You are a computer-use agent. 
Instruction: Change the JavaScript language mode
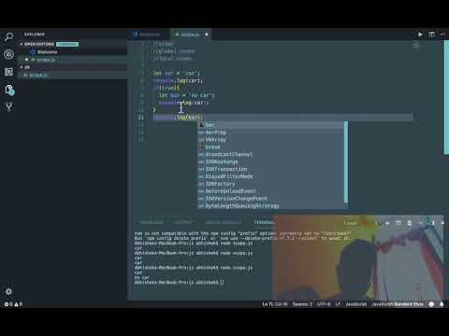pyautogui.click(x=355, y=304)
